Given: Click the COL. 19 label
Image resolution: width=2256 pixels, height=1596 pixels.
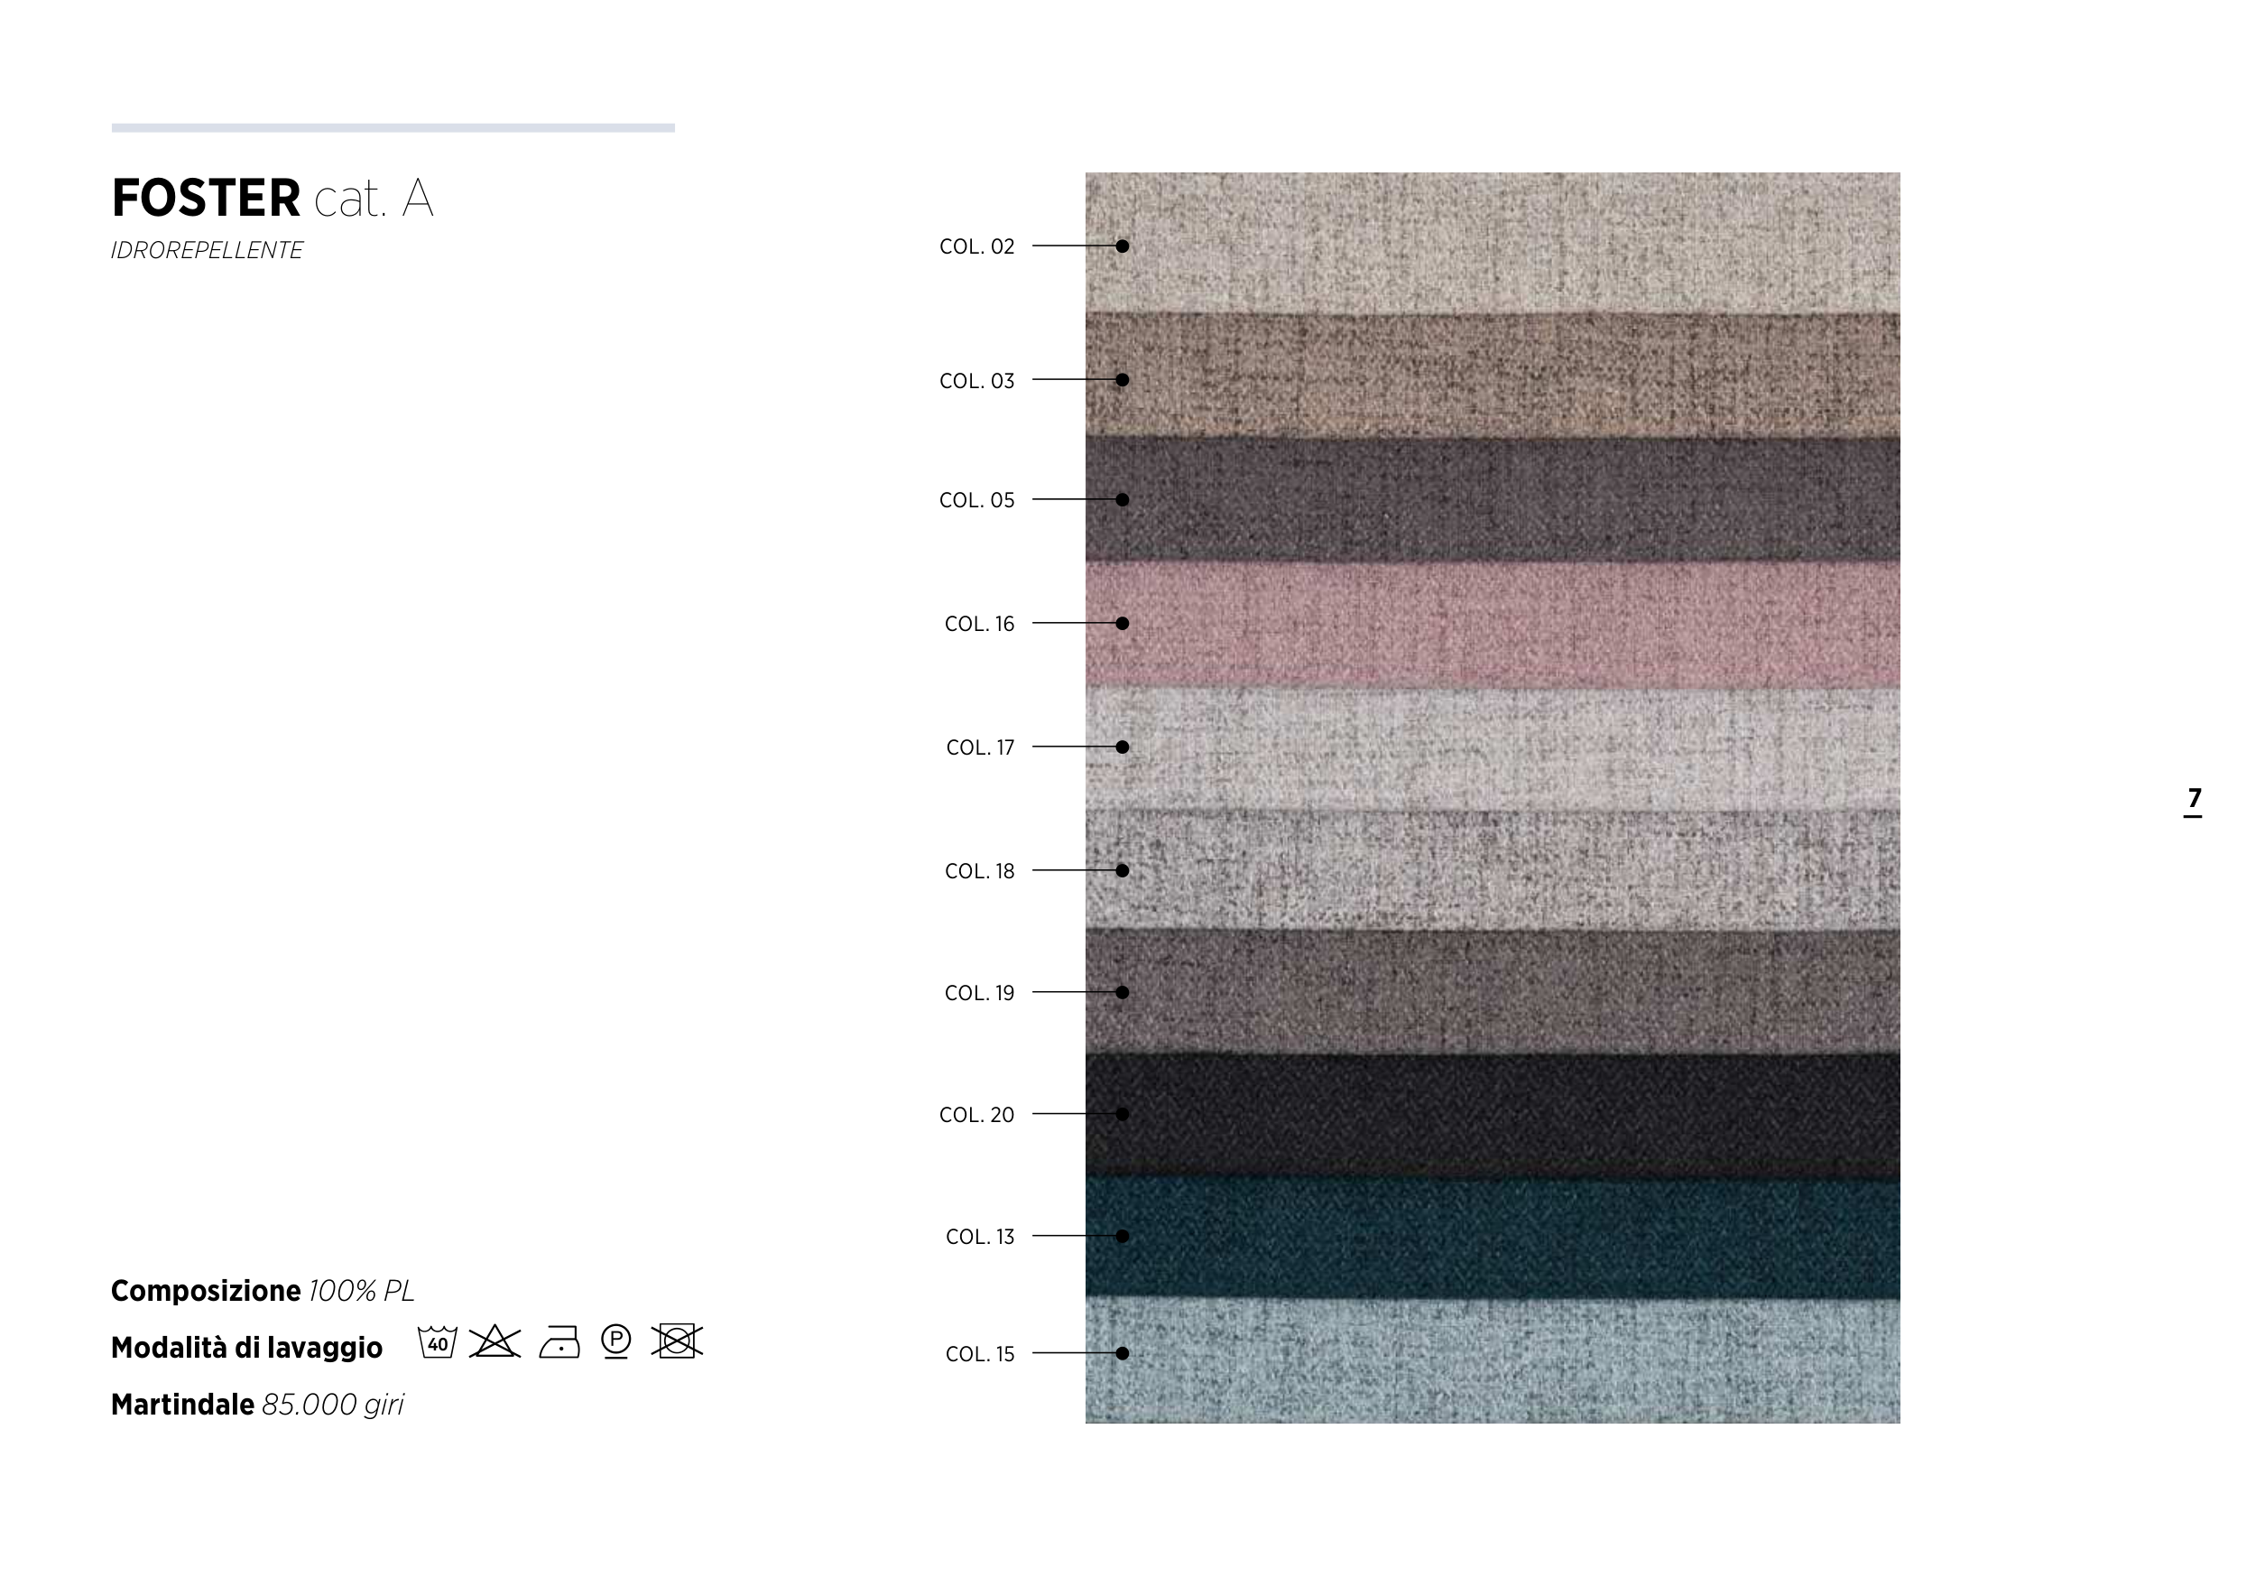Looking at the screenshot, I should point(978,994).
